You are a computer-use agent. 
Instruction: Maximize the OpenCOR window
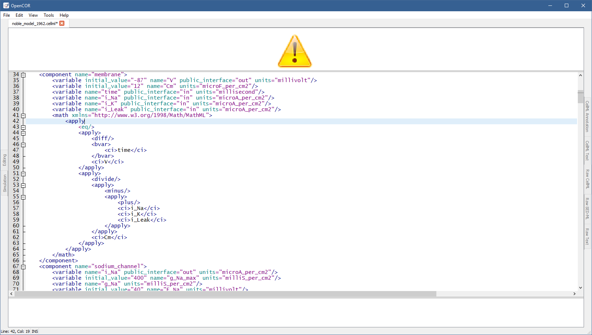point(566,5)
